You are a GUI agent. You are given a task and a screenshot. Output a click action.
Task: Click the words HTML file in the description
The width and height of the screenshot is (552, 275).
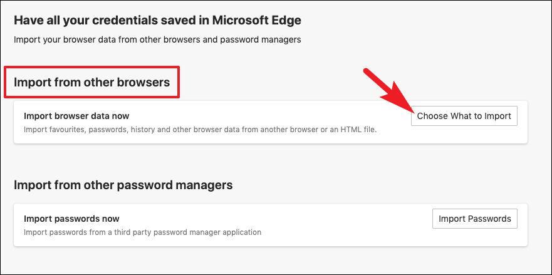(359, 130)
